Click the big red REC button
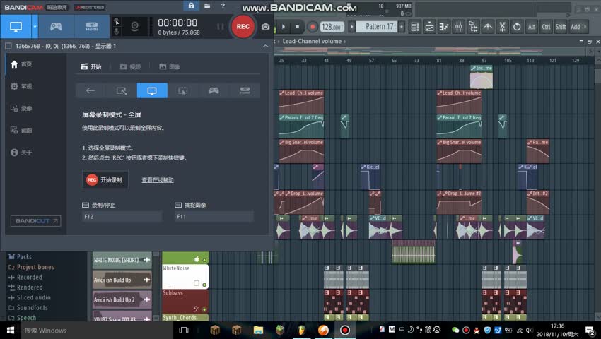 coord(243,26)
